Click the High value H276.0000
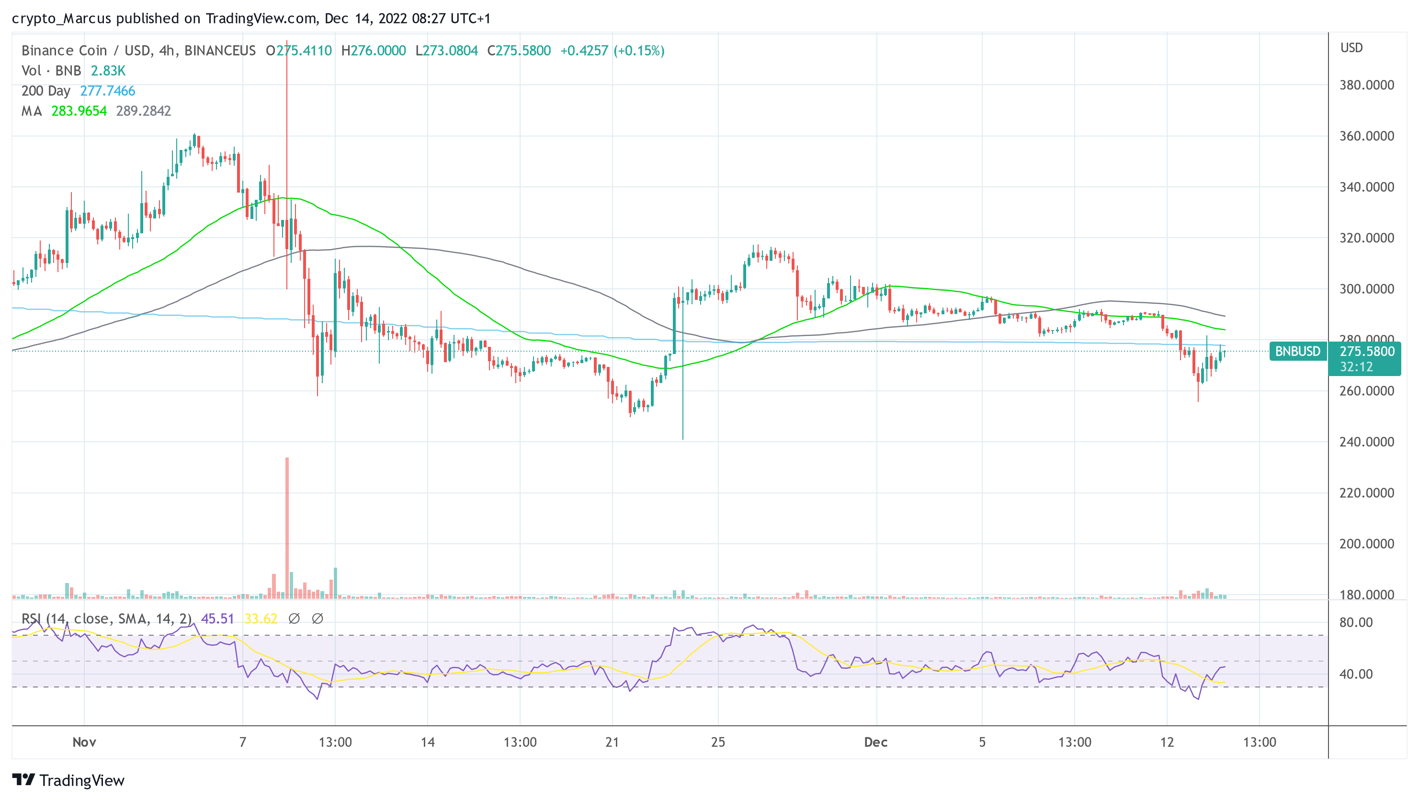This screenshot has height=801, width=1419. pyautogui.click(x=374, y=51)
